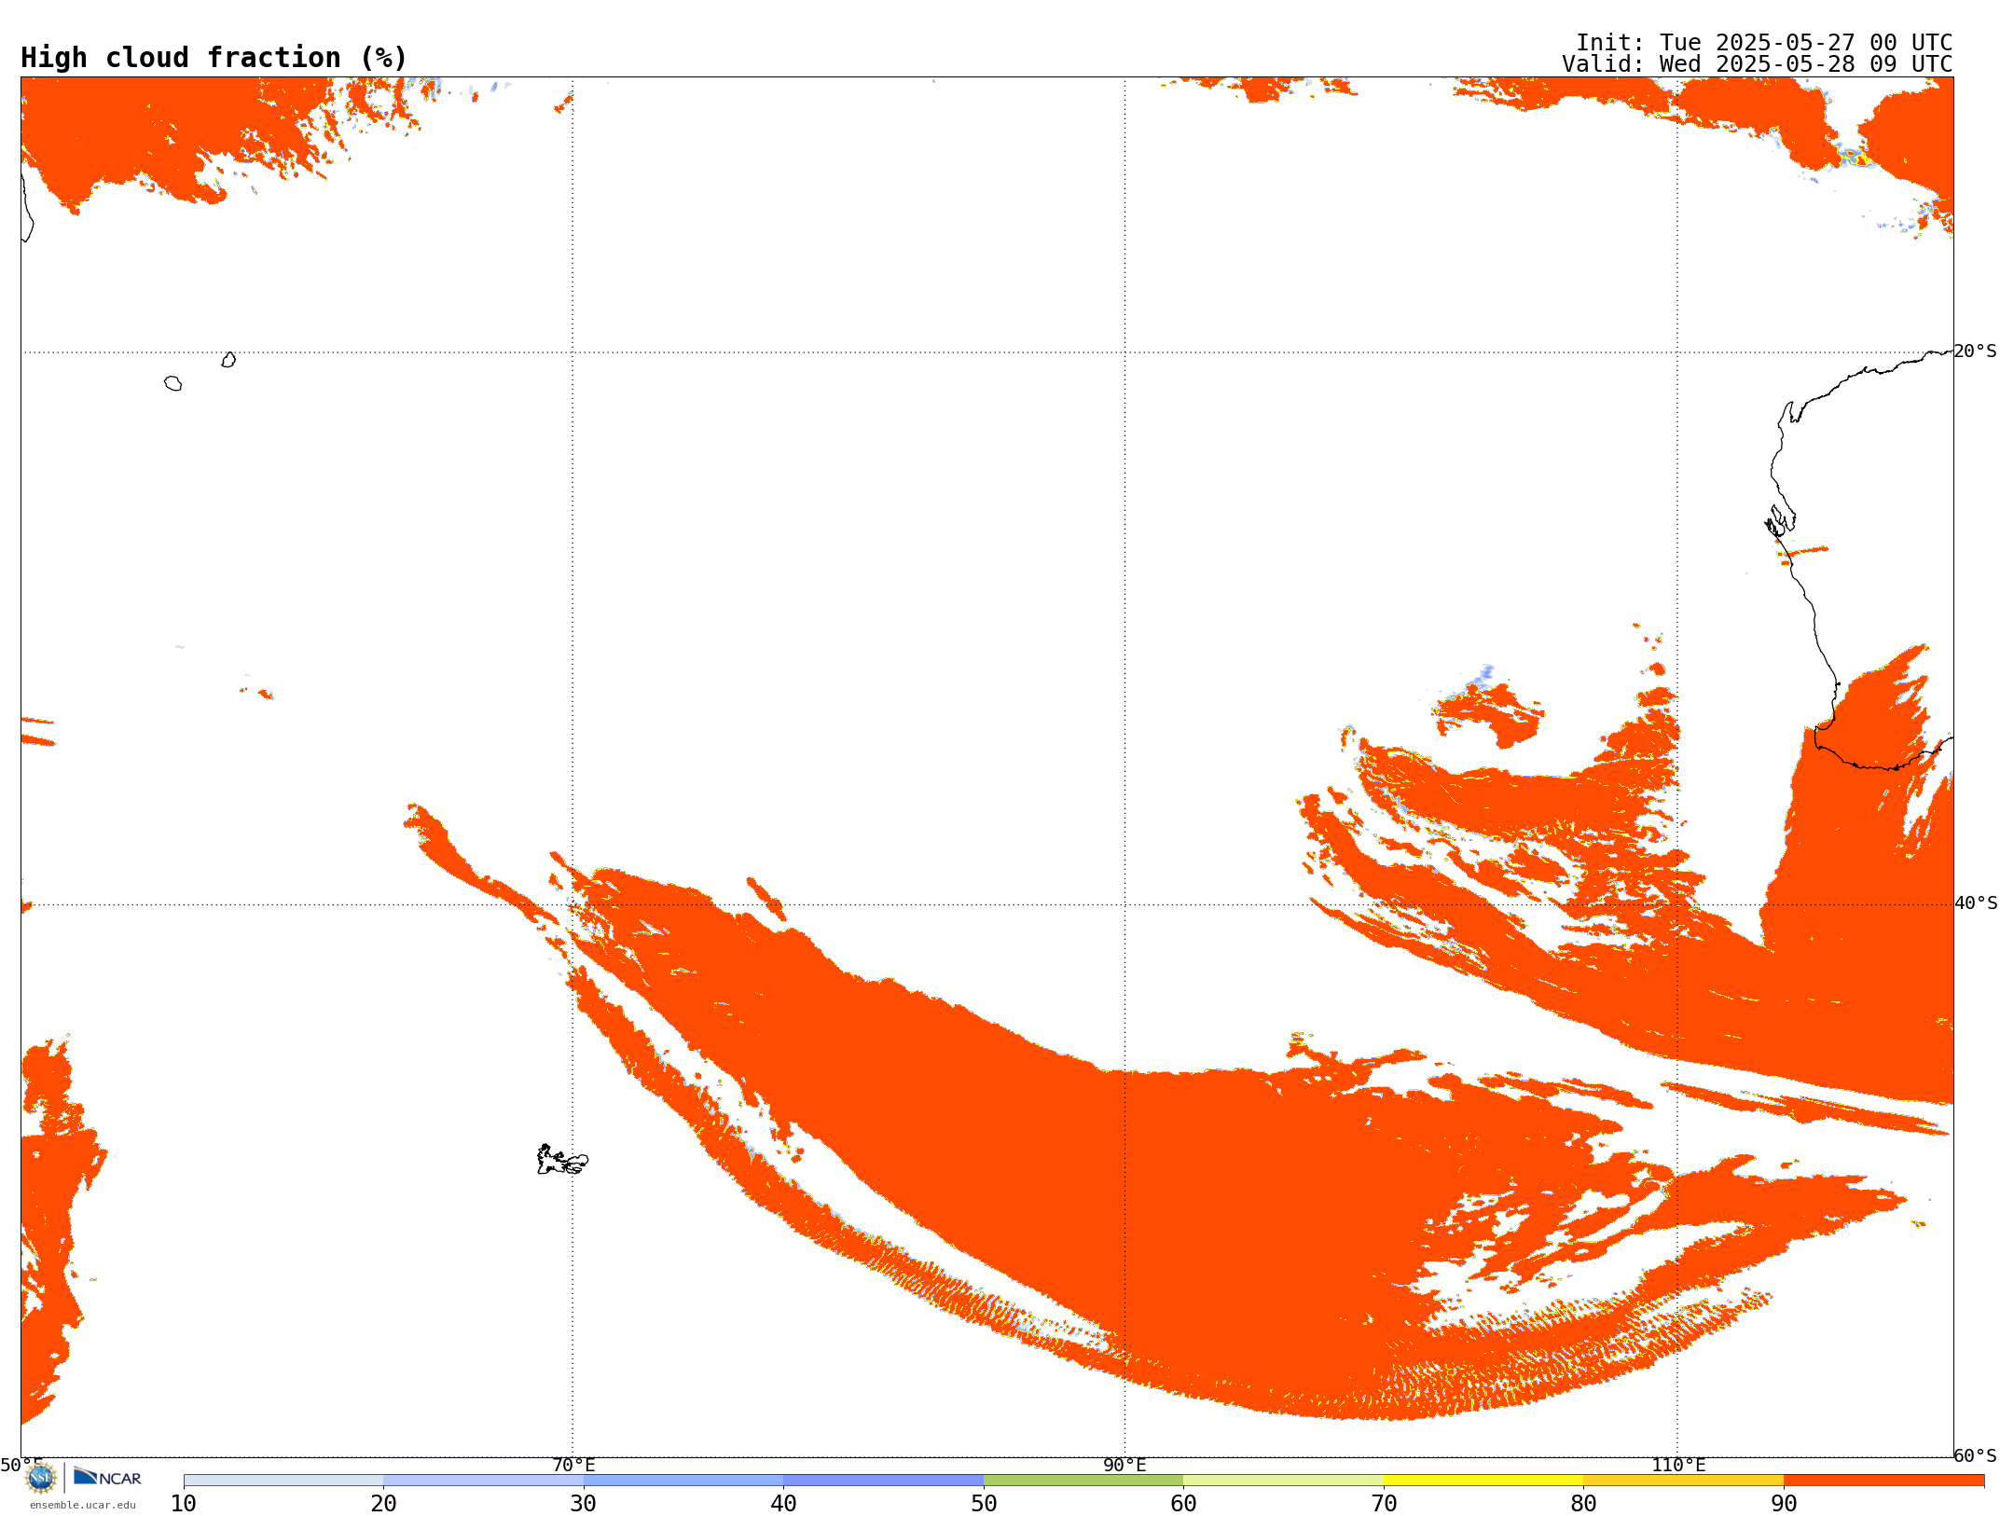Click the High cloud fraction (%) title
Screen dimensions: 2014x1516
click(x=214, y=58)
